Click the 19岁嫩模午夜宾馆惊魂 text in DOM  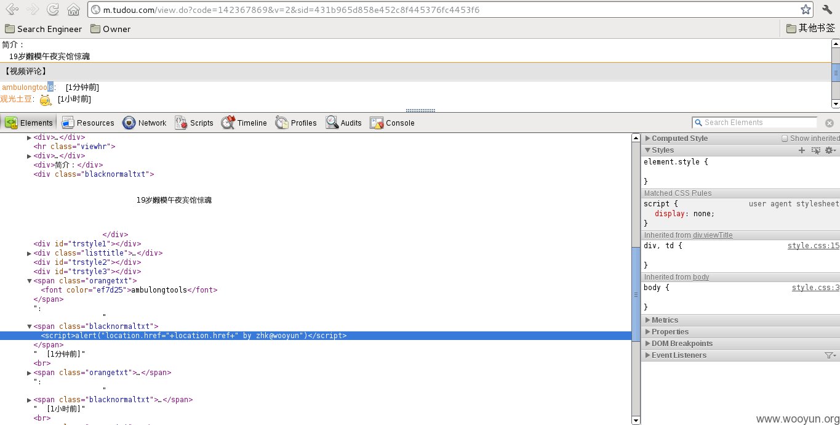coord(174,201)
